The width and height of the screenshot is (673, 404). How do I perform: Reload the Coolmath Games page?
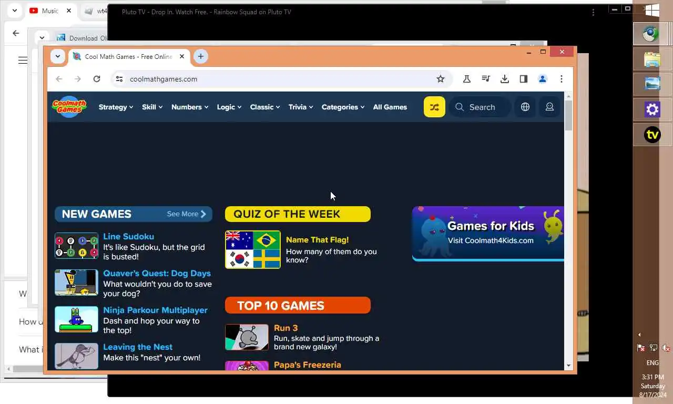97,79
